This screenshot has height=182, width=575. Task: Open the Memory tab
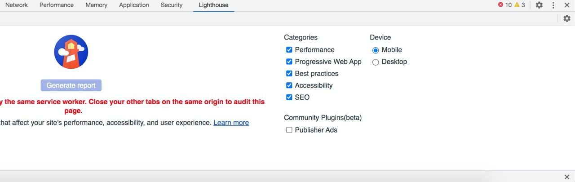97,5
